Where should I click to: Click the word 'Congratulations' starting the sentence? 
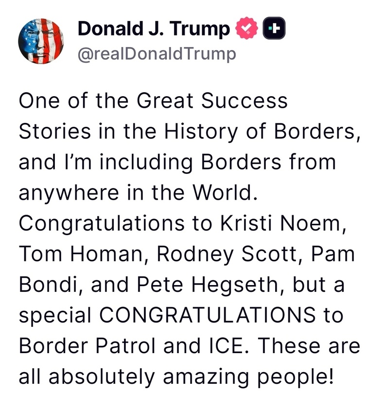pyautogui.click(x=102, y=224)
